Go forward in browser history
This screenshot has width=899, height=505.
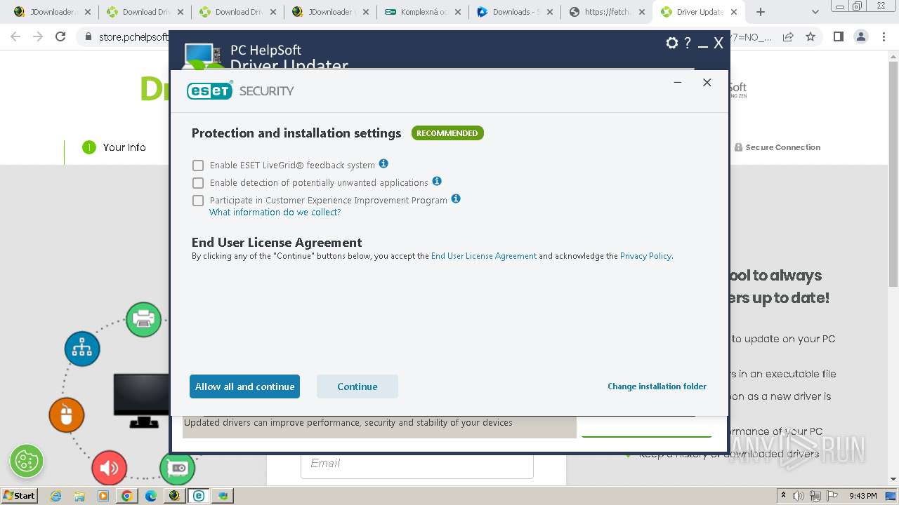coord(38,36)
